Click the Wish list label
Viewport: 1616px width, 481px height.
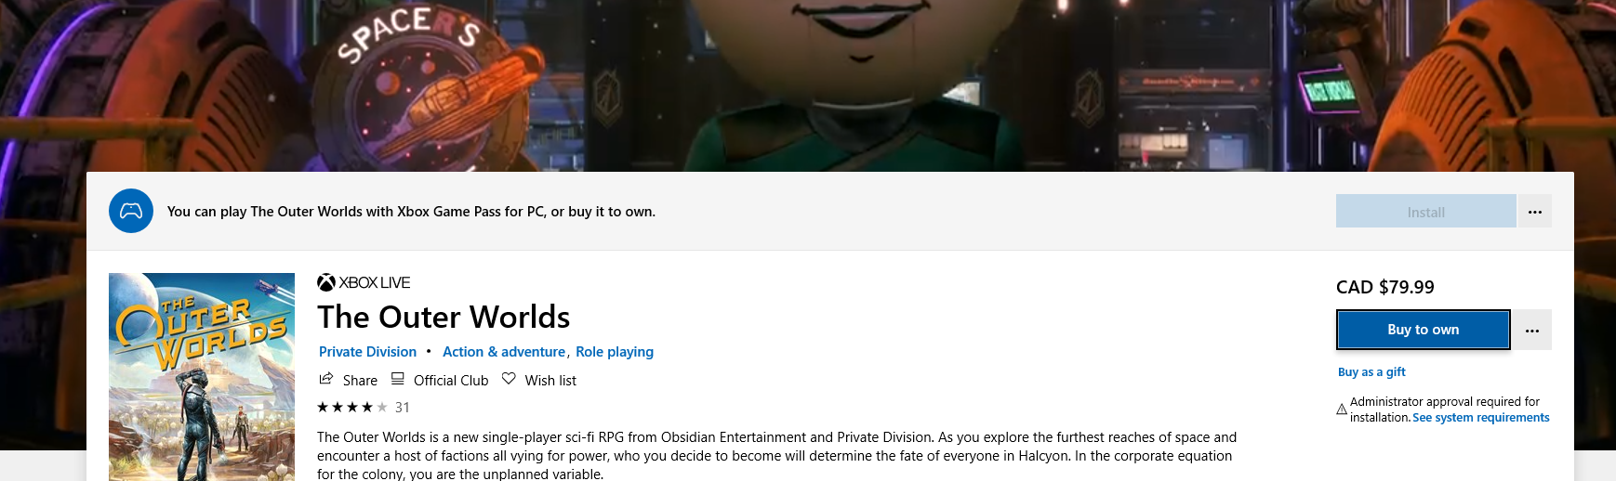[x=550, y=381]
